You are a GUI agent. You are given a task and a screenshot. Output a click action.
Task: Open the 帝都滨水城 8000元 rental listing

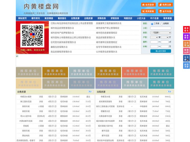[105, 97]
